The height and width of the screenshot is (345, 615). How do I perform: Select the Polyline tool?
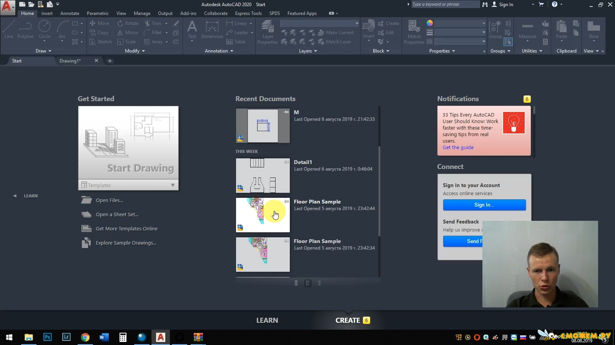click(x=25, y=30)
